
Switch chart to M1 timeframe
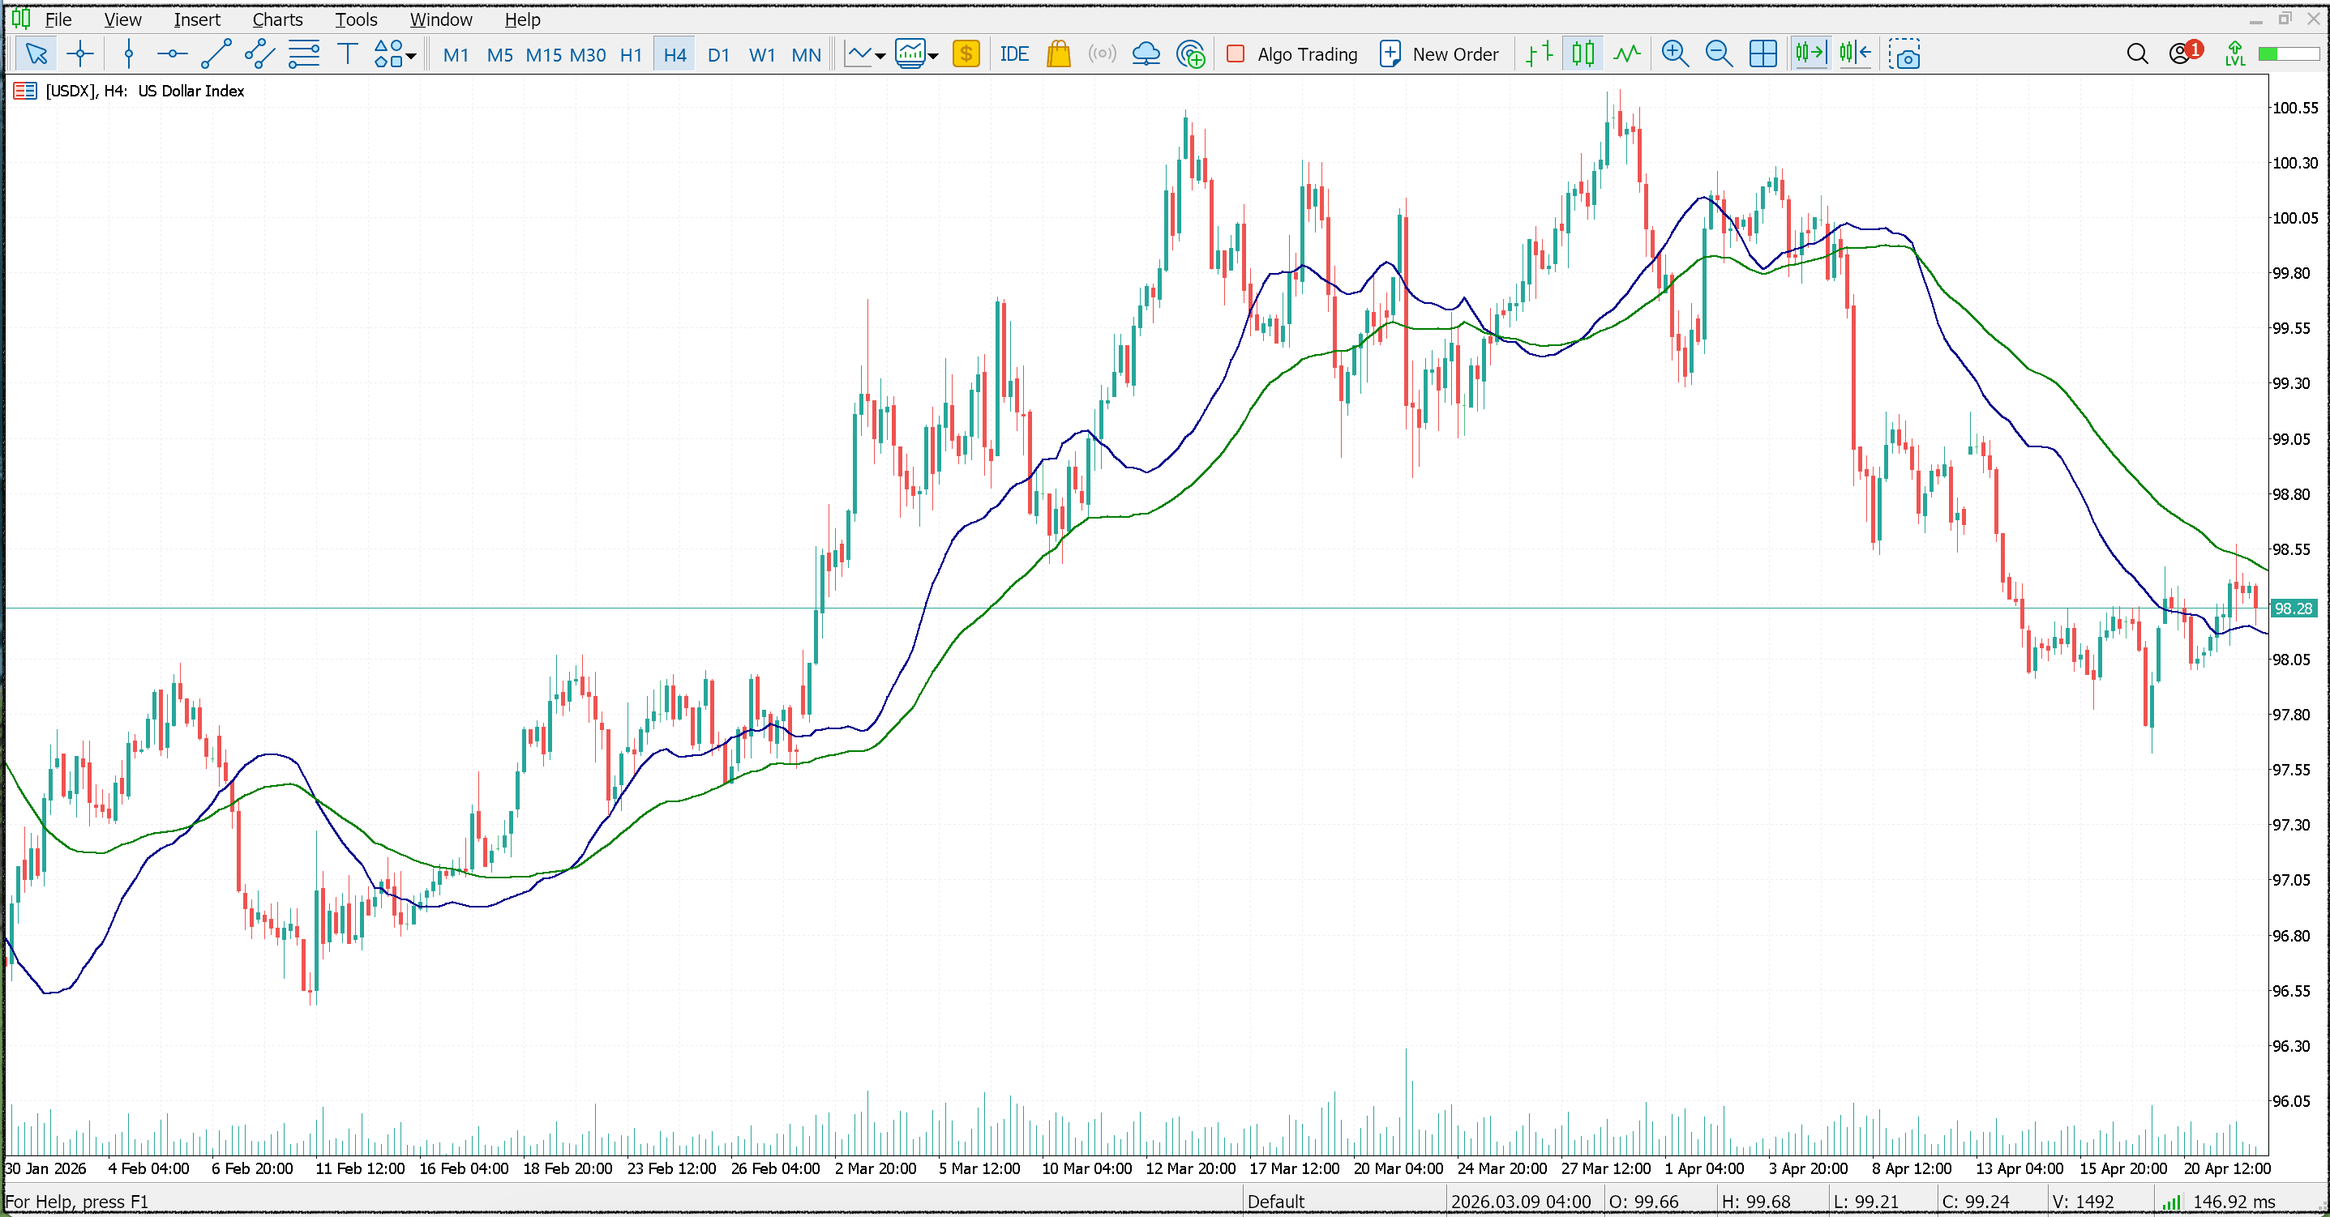(456, 55)
